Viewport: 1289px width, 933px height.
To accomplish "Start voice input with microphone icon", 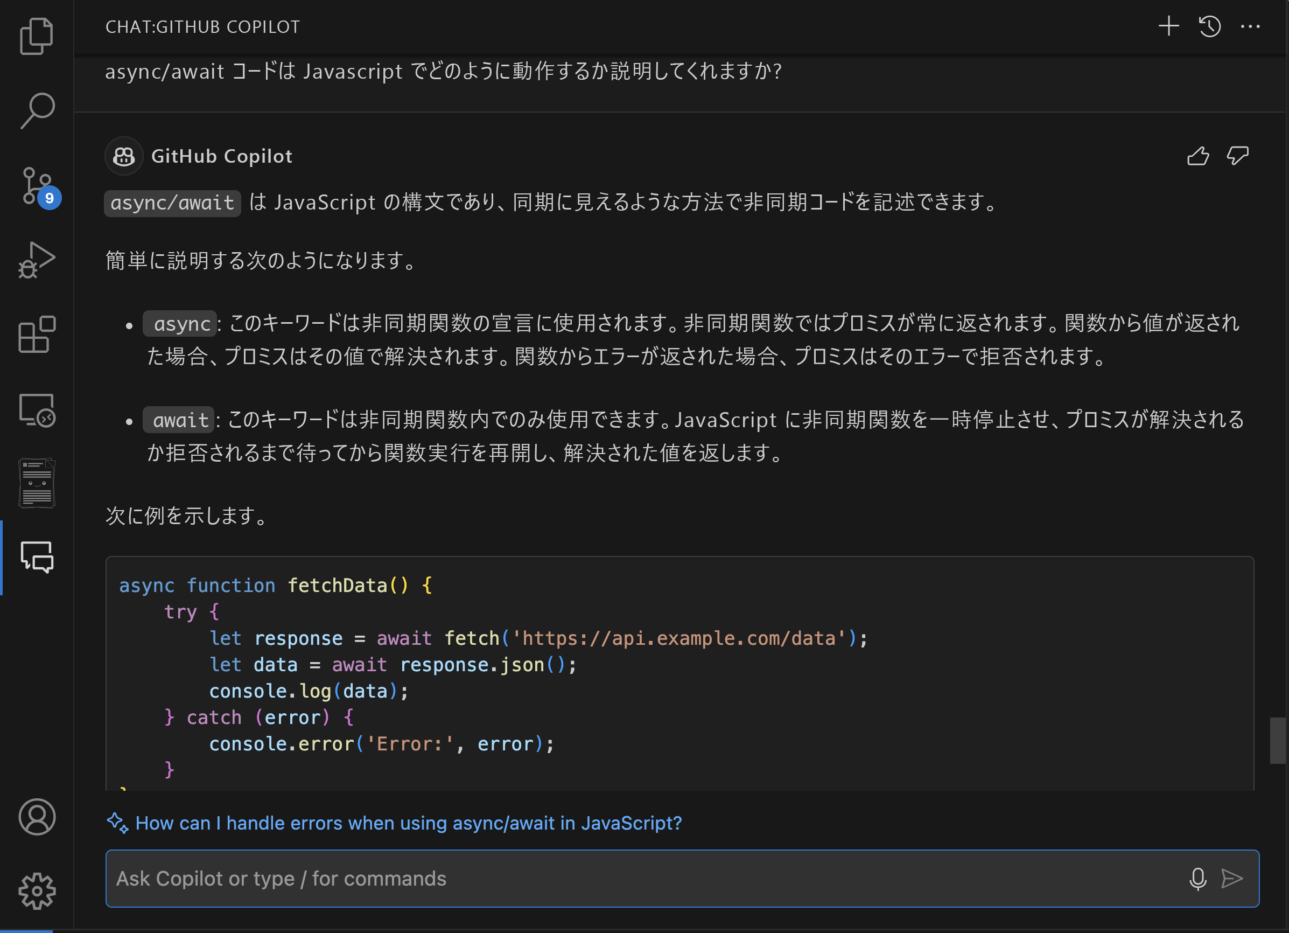I will (1197, 879).
